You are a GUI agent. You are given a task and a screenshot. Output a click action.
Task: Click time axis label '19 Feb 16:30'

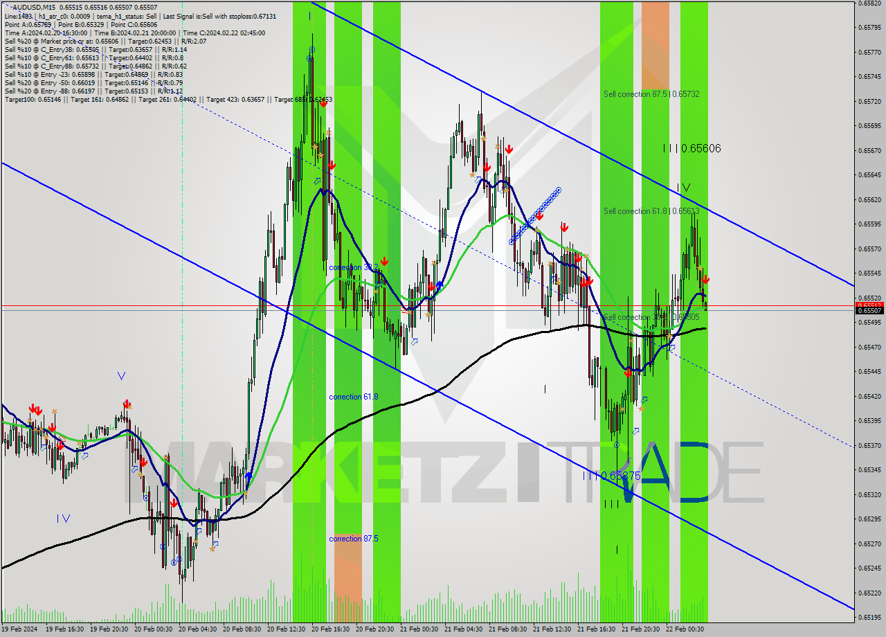tap(66, 629)
